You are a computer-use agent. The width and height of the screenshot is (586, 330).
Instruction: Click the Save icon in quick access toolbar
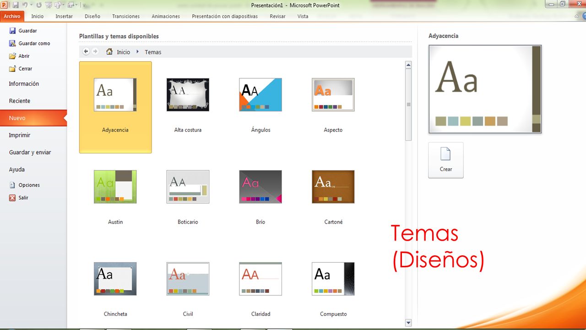point(15,5)
